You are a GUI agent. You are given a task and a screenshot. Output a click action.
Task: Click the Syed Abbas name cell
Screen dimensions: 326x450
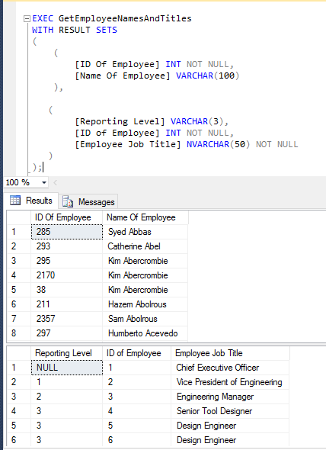point(145,232)
